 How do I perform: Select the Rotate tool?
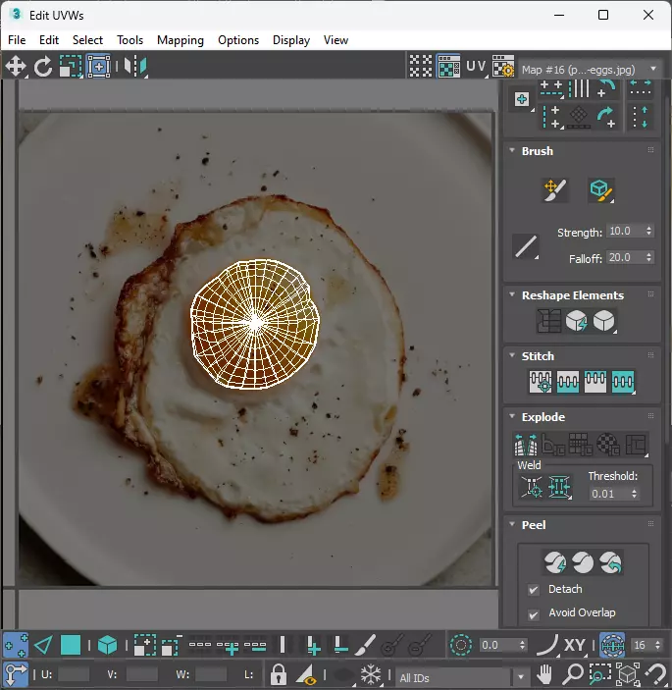pos(42,67)
